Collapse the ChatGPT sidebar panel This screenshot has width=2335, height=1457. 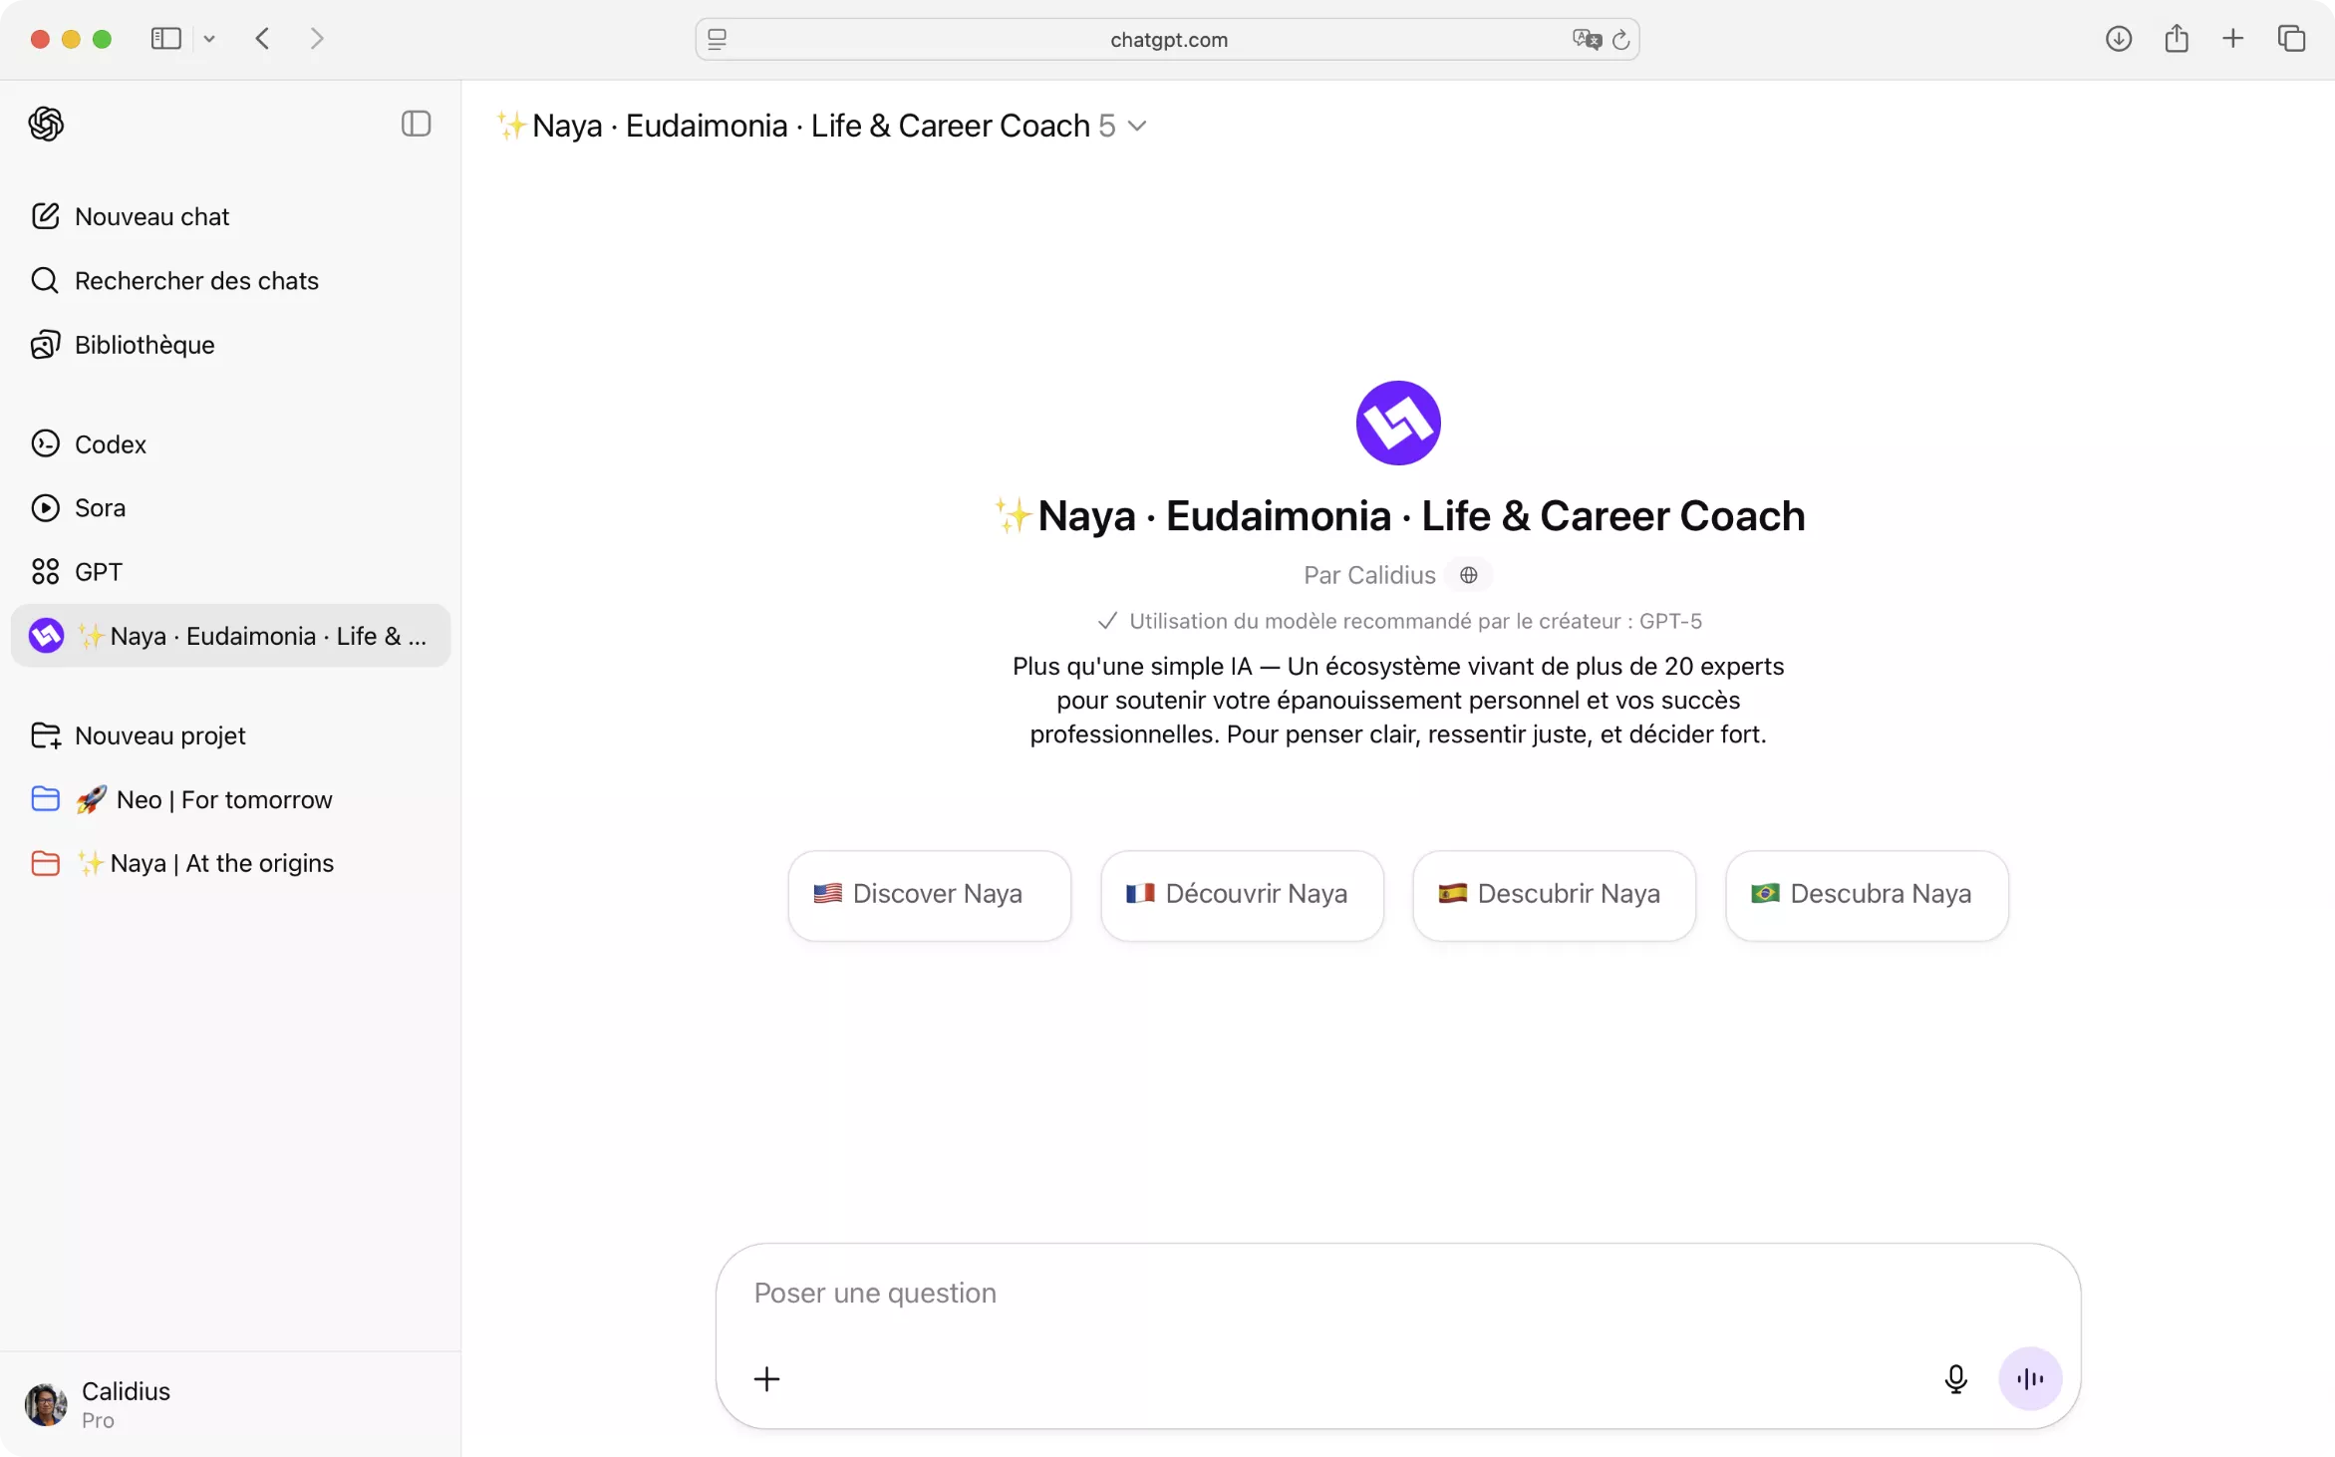point(416,124)
